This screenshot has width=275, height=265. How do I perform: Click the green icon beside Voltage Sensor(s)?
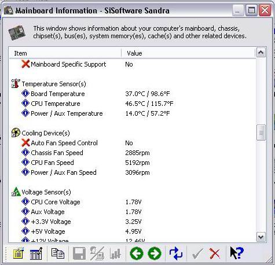coord(16,192)
